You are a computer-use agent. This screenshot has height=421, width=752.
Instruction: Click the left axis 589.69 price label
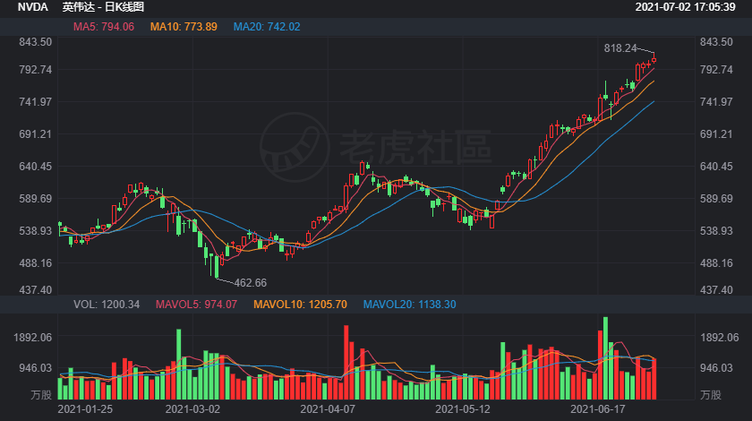pyautogui.click(x=36, y=199)
